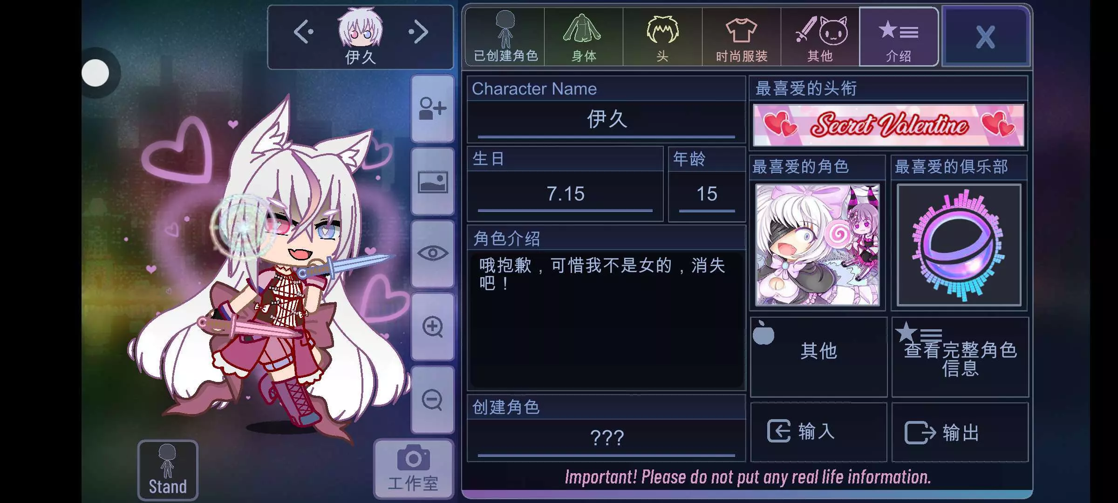1118x503 pixels.
Task: Toggle the eye visibility button
Action: (432, 254)
